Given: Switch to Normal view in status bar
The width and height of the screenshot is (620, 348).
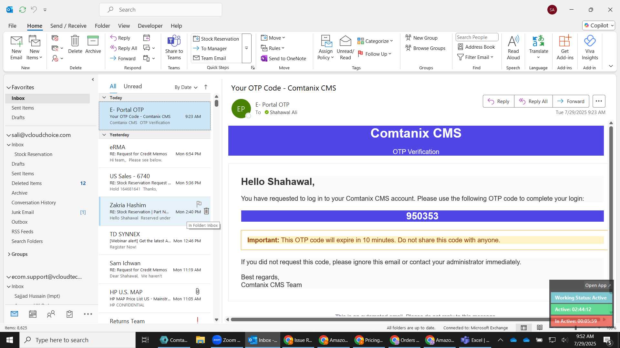Looking at the screenshot, I should click(524, 328).
